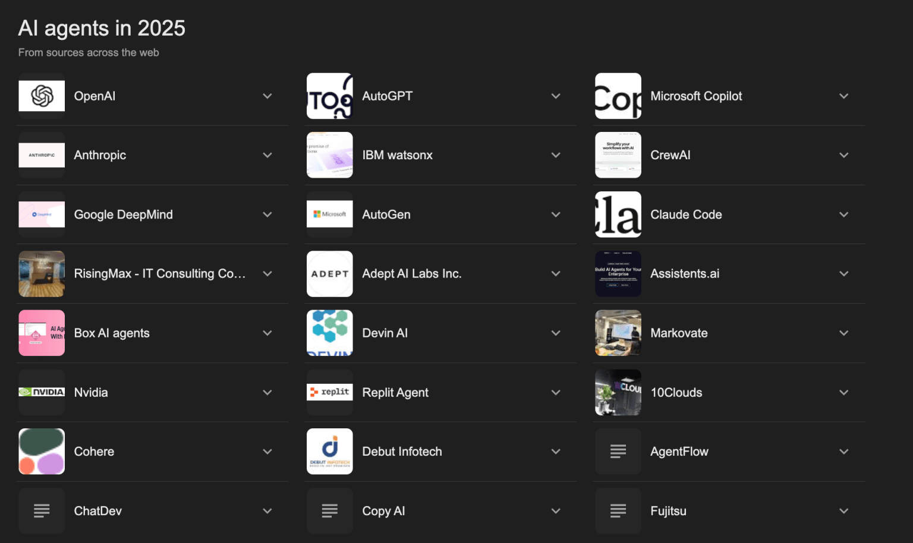Expand the Adept AI Labs chevron
The width and height of the screenshot is (913, 543).
click(x=556, y=274)
